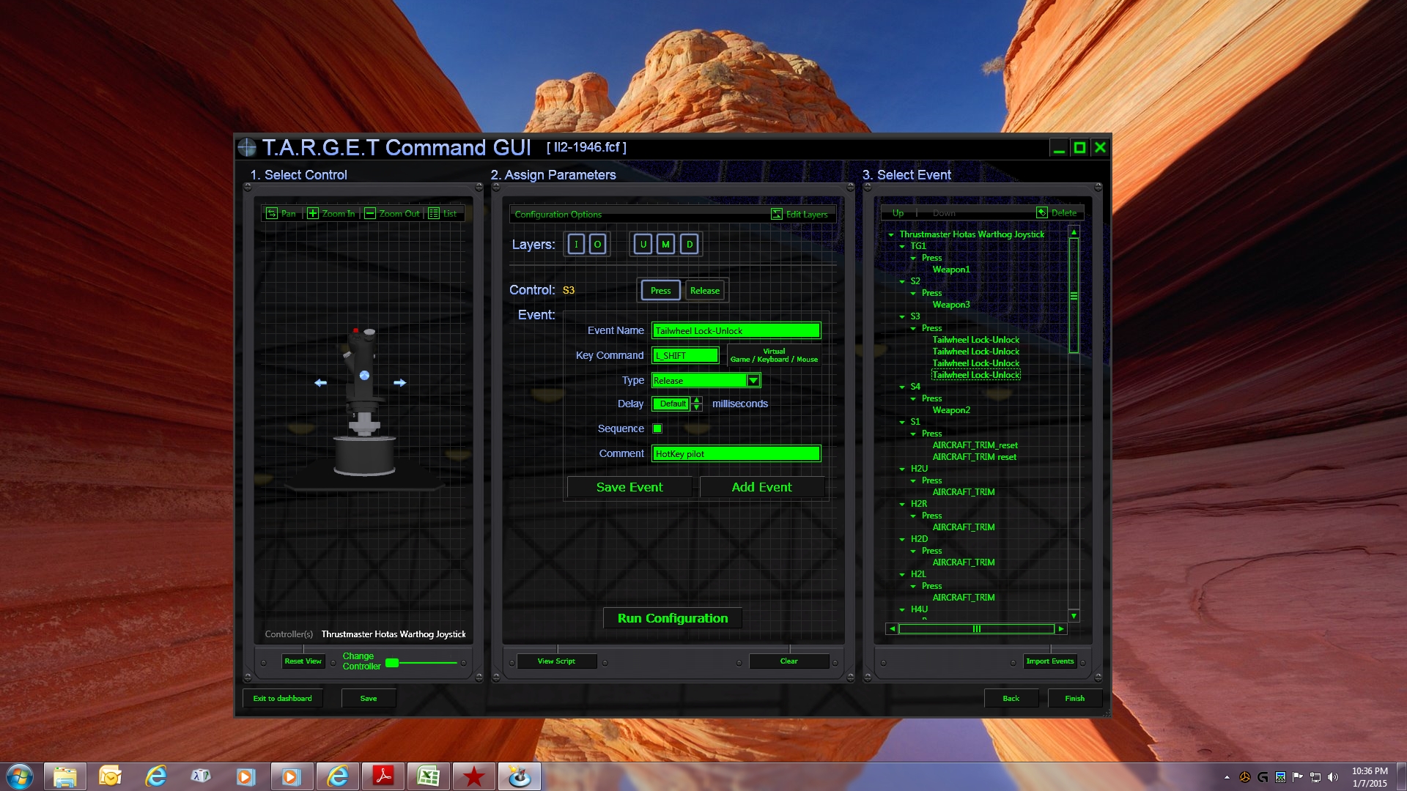Click Save Event
Screen dimensions: 1407x791
[629, 486]
